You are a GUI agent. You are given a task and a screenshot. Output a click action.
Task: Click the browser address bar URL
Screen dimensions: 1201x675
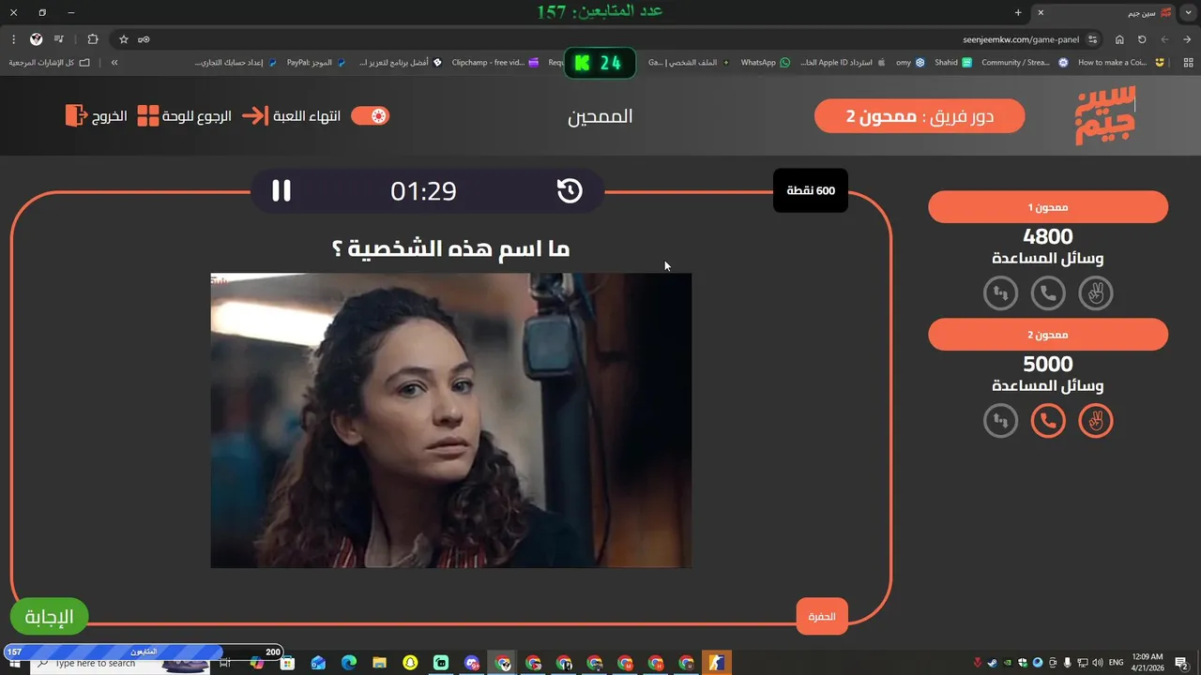coord(1021,39)
